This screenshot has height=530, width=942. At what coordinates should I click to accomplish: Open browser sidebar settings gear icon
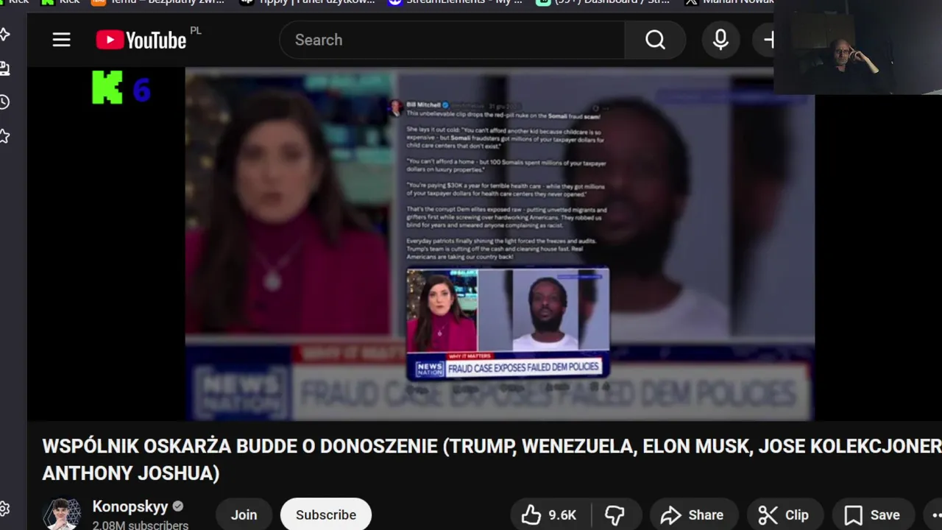coord(5,509)
